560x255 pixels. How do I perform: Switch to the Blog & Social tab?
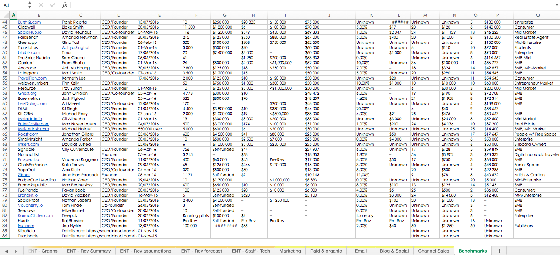(x=394, y=251)
